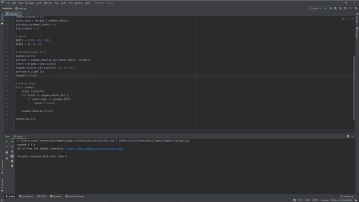Open the Help menu
Image resolution: width=359 pixels, height=202 pixels.
88,3
